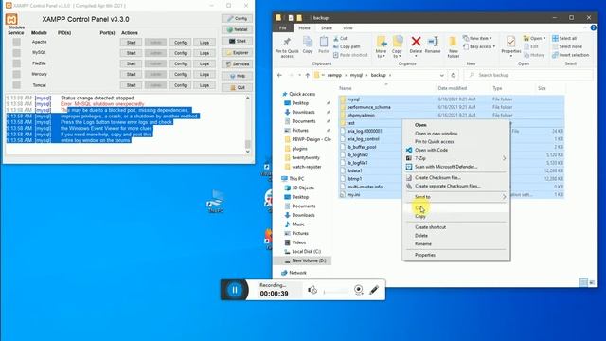The height and width of the screenshot is (341, 606).
Task: Start the Tomcat module
Action: point(131,85)
